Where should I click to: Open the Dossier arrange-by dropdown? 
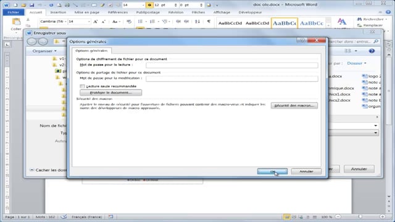(x=357, y=63)
